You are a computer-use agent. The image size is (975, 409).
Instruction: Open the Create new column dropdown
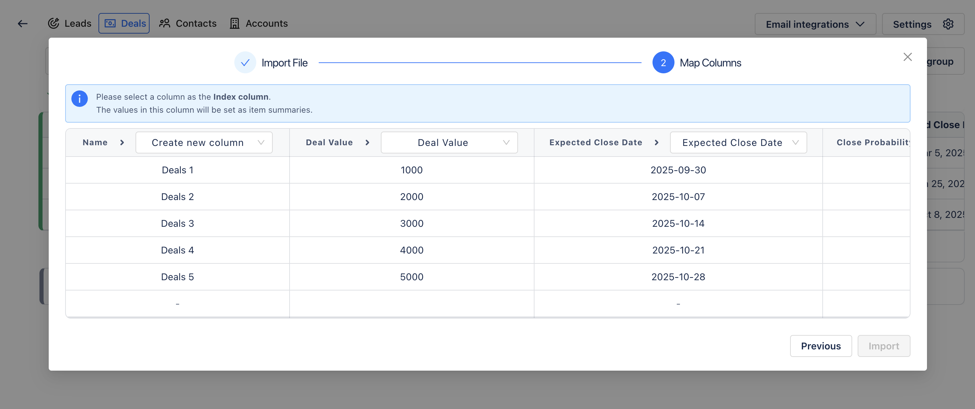[x=204, y=142]
